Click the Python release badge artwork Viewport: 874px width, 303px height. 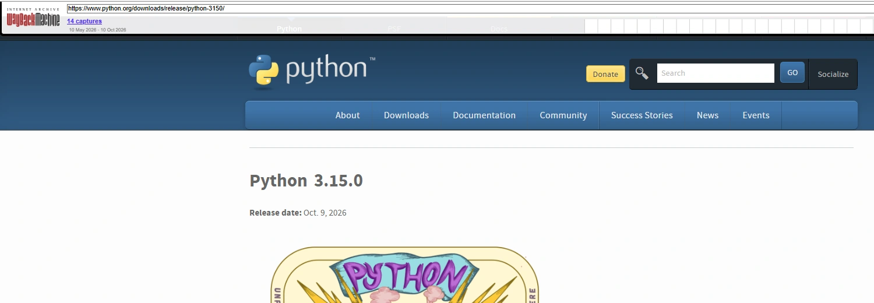[404, 275]
